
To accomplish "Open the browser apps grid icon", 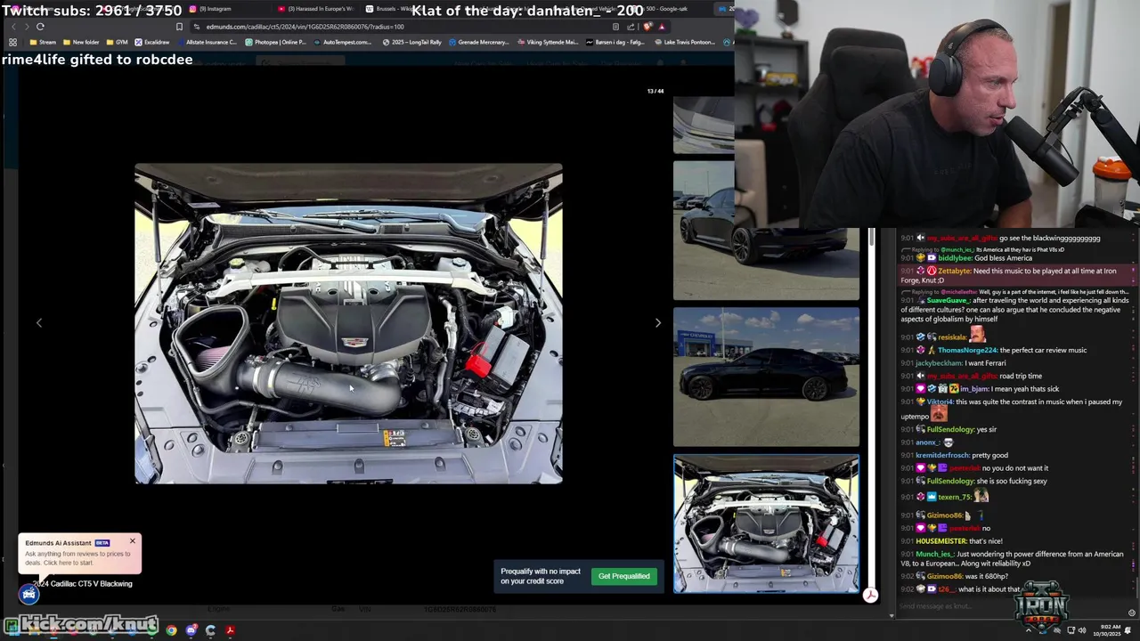I will coord(12,42).
